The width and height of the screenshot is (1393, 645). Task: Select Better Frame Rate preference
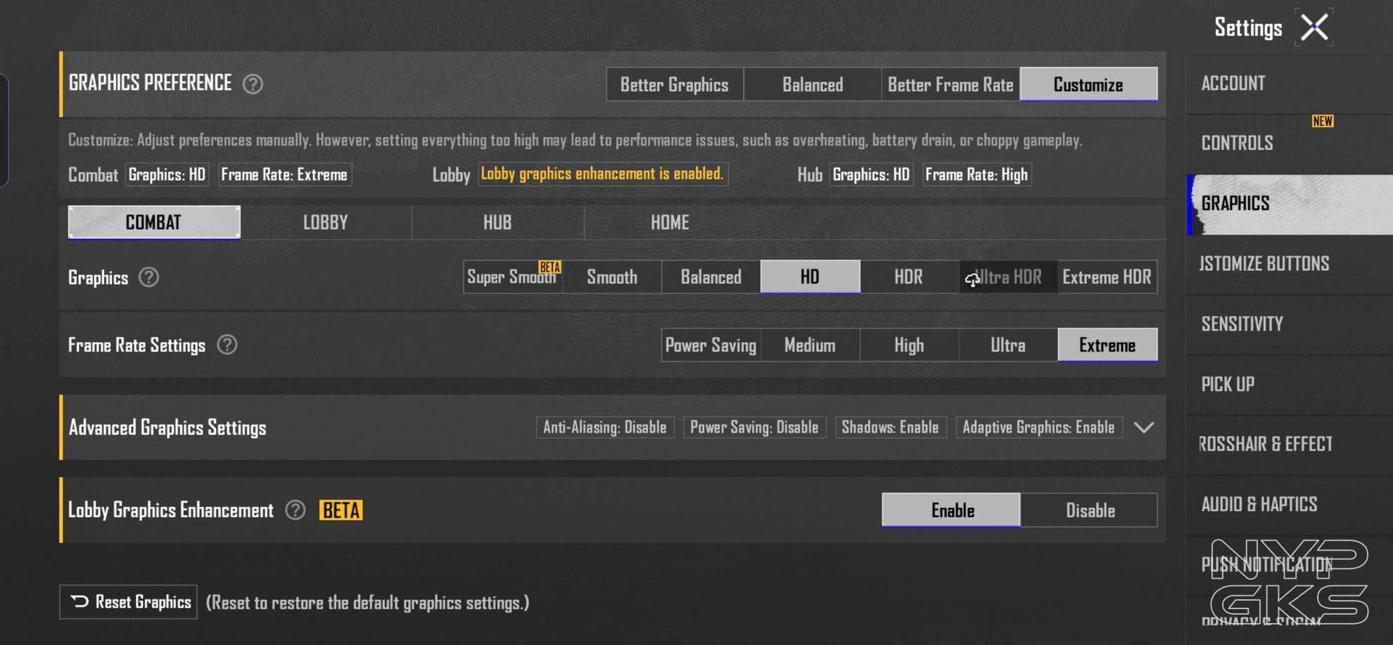coord(950,84)
